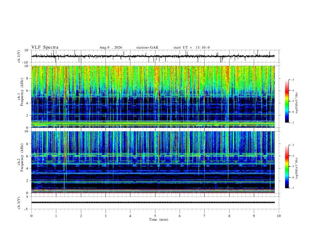314x242 pixels.
Task: Click the ch.3(V) axis label
Action: [19, 203]
